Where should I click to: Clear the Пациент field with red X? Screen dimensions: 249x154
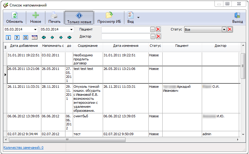point(158,29)
